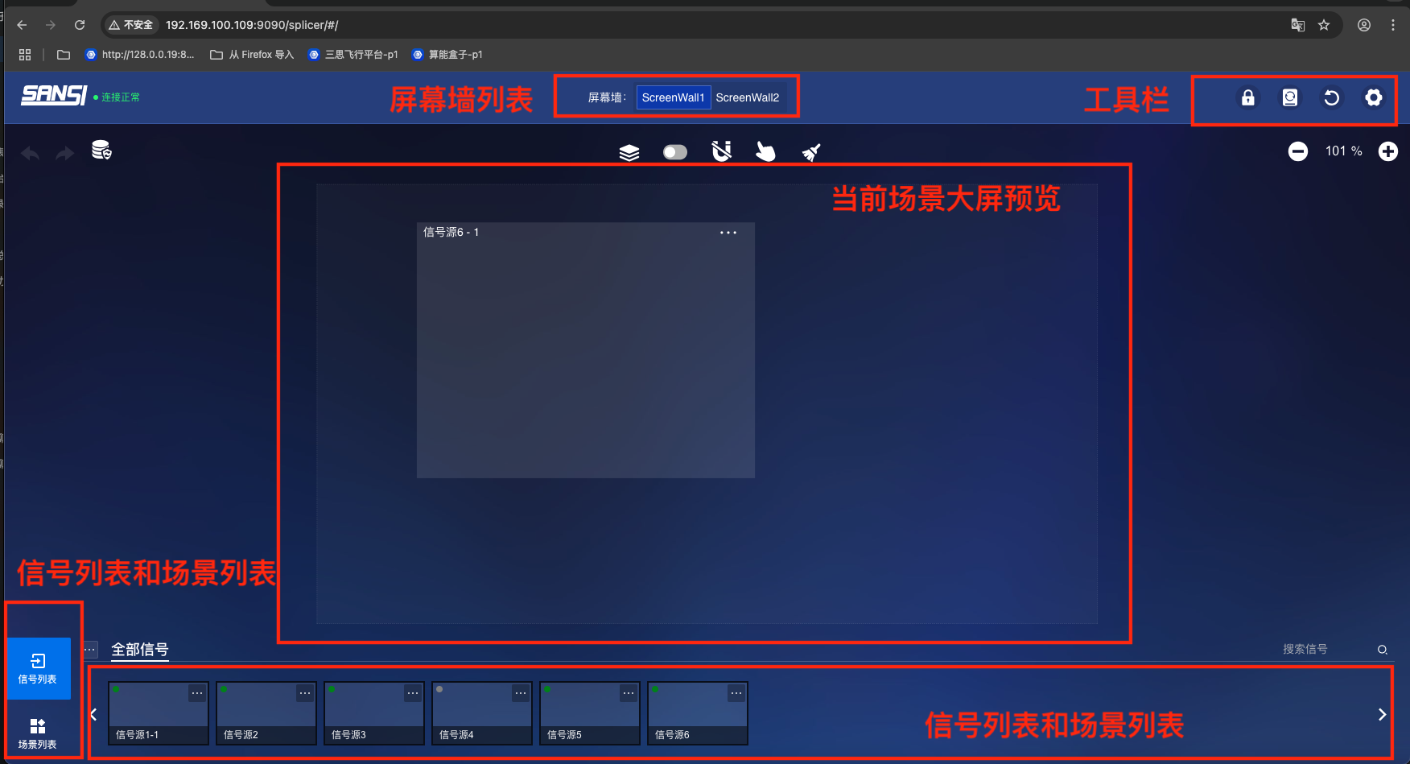This screenshot has width=1410, height=764.
Task: Click the SANSI logo
Action: [x=54, y=95]
